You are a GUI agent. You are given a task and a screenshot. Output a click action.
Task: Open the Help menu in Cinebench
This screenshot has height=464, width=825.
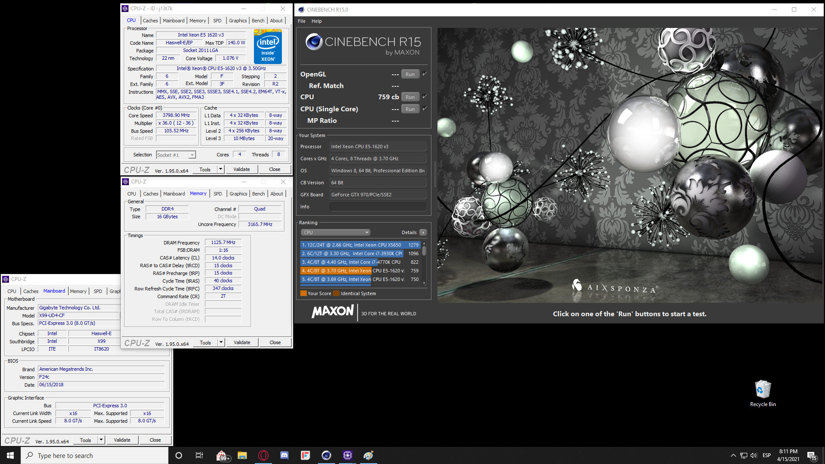point(317,21)
